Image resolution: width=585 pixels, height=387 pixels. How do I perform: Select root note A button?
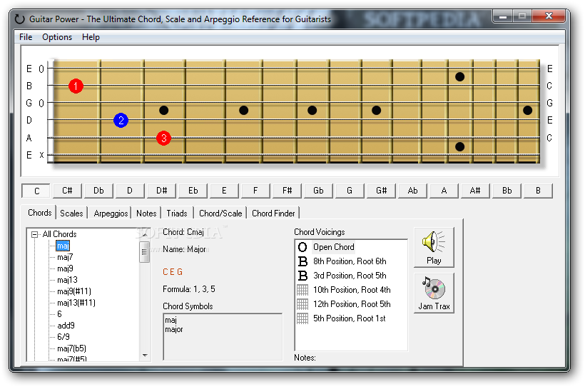click(444, 191)
